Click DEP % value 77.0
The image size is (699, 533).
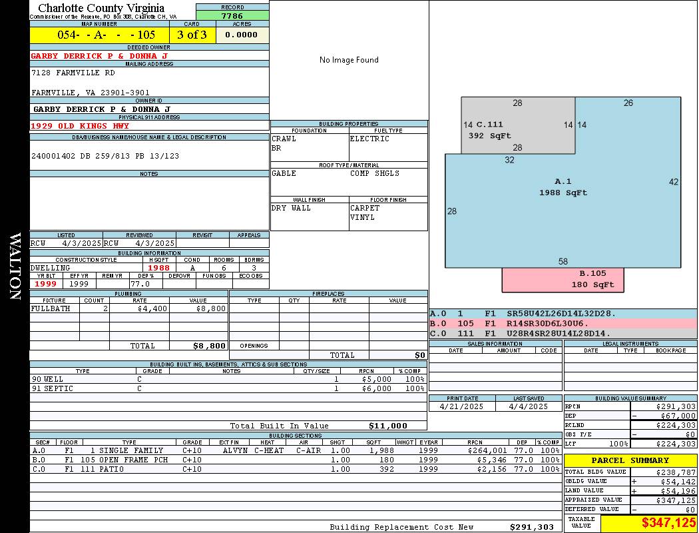tap(140, 284)
